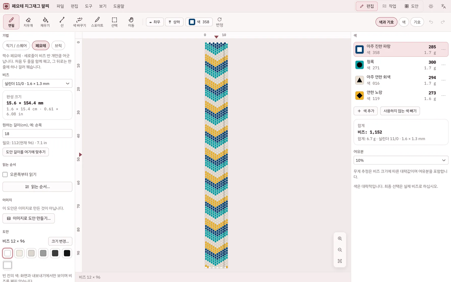Toggle 상하 vertical mirror
451x282 pixels.
click(x=174, y=22)
